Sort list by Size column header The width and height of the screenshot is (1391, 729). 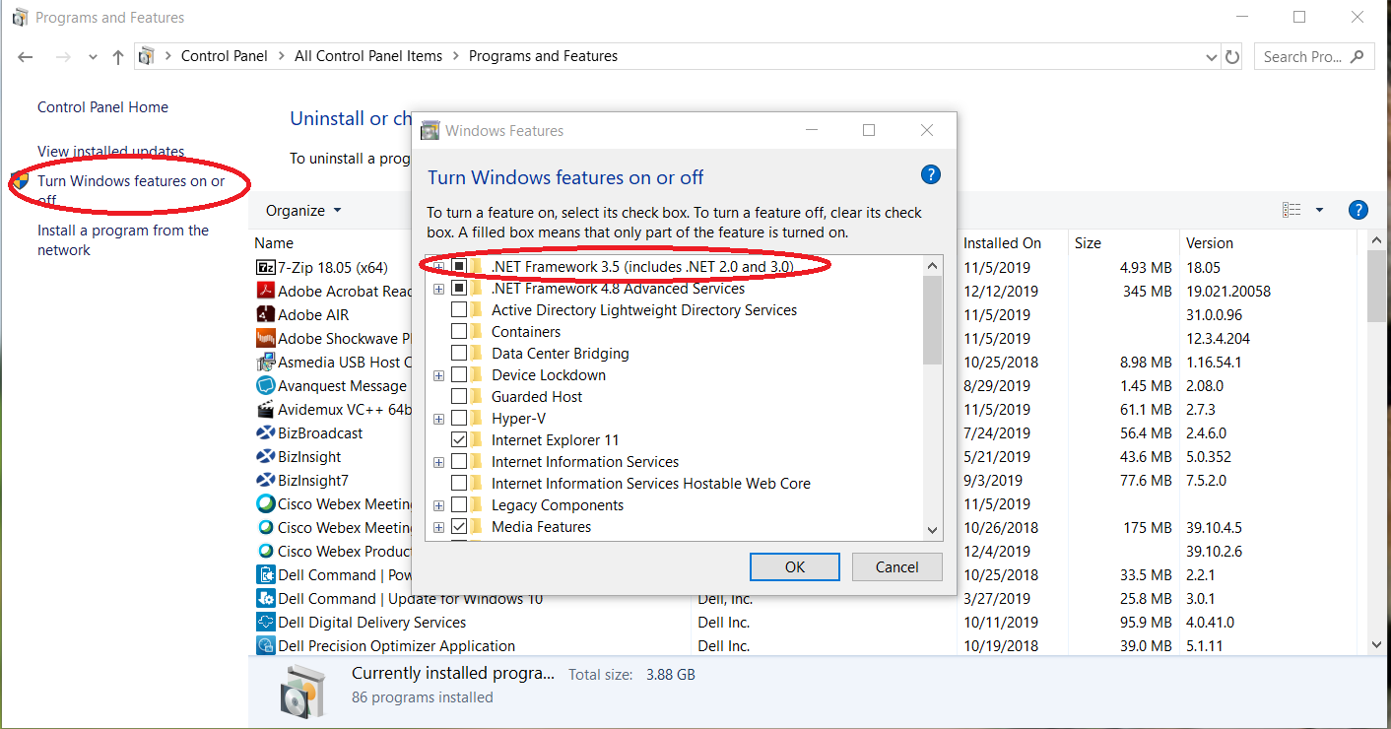(1088, 243)
